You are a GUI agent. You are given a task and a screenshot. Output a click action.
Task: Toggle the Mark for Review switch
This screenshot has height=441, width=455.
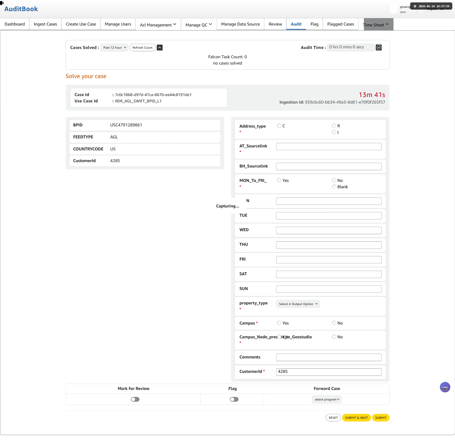pos(135,399)
